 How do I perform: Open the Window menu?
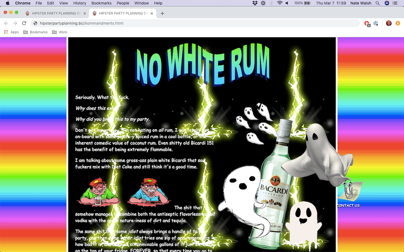coord(142,3)
